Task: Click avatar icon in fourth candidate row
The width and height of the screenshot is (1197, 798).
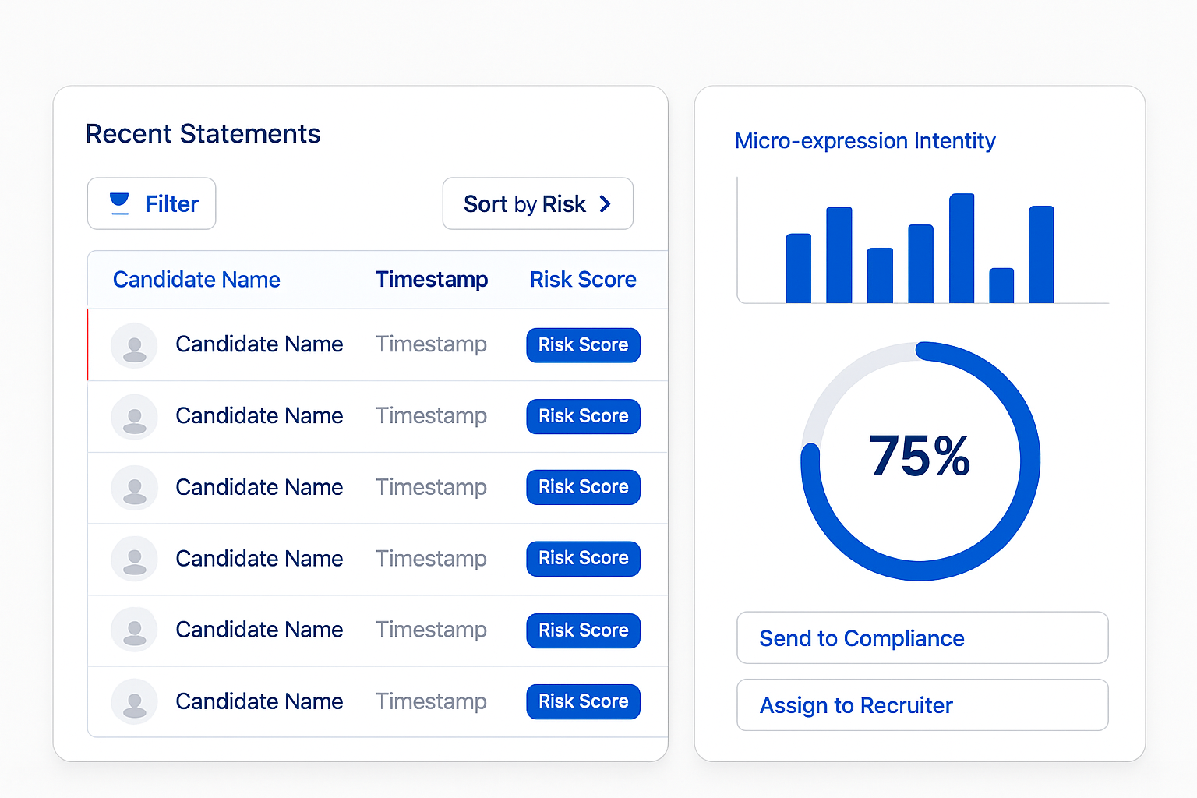Action: 134,559
